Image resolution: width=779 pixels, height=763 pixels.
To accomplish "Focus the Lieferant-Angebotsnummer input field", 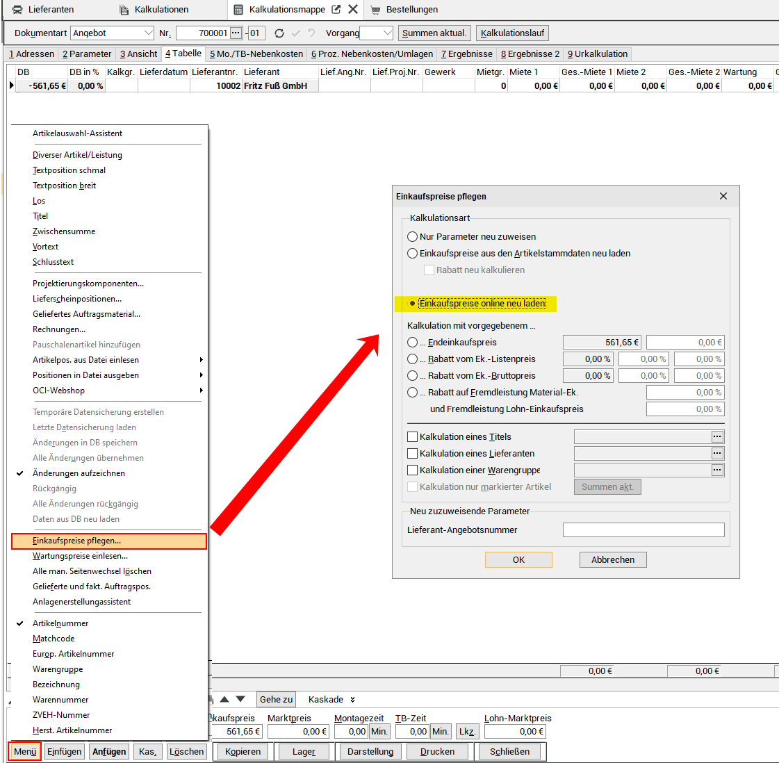I will coord(643,530).
